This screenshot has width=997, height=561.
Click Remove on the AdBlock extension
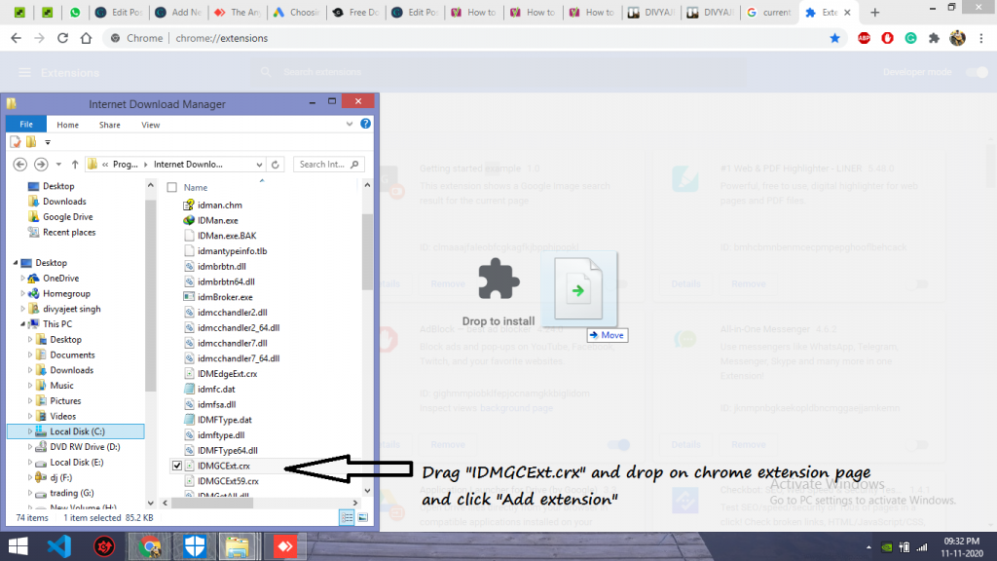point(448,444)
